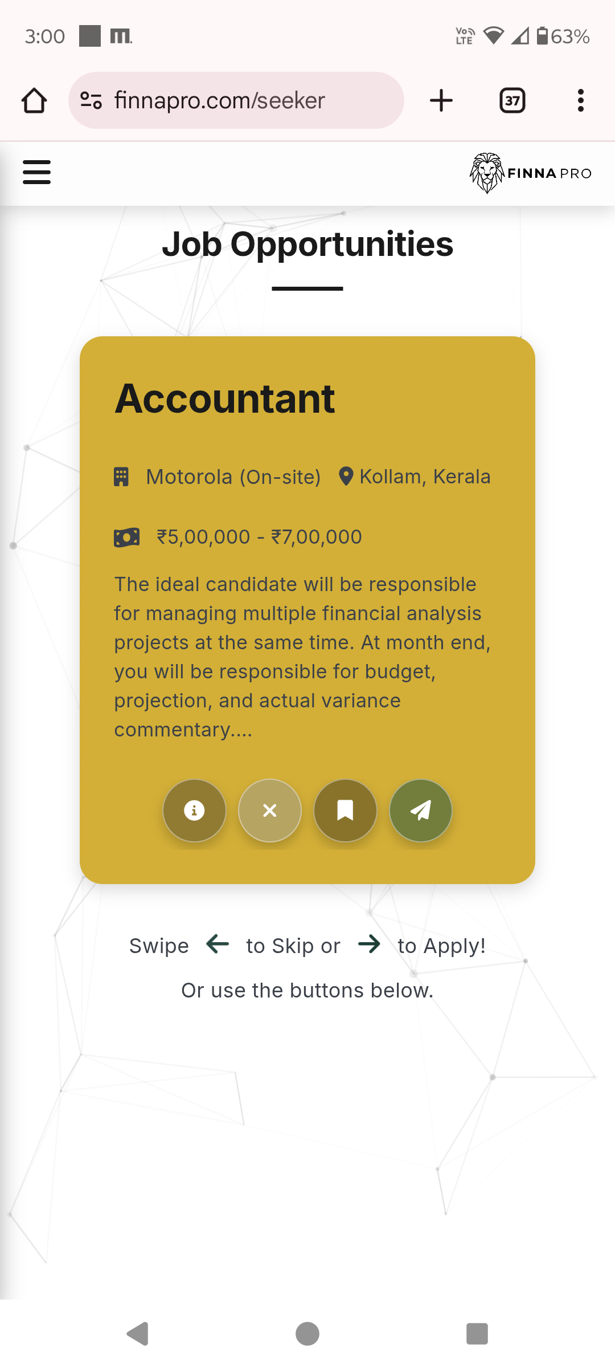615x1368 pixels.
Task: Apply using the paper plane button
Action: tap(421, 810)
